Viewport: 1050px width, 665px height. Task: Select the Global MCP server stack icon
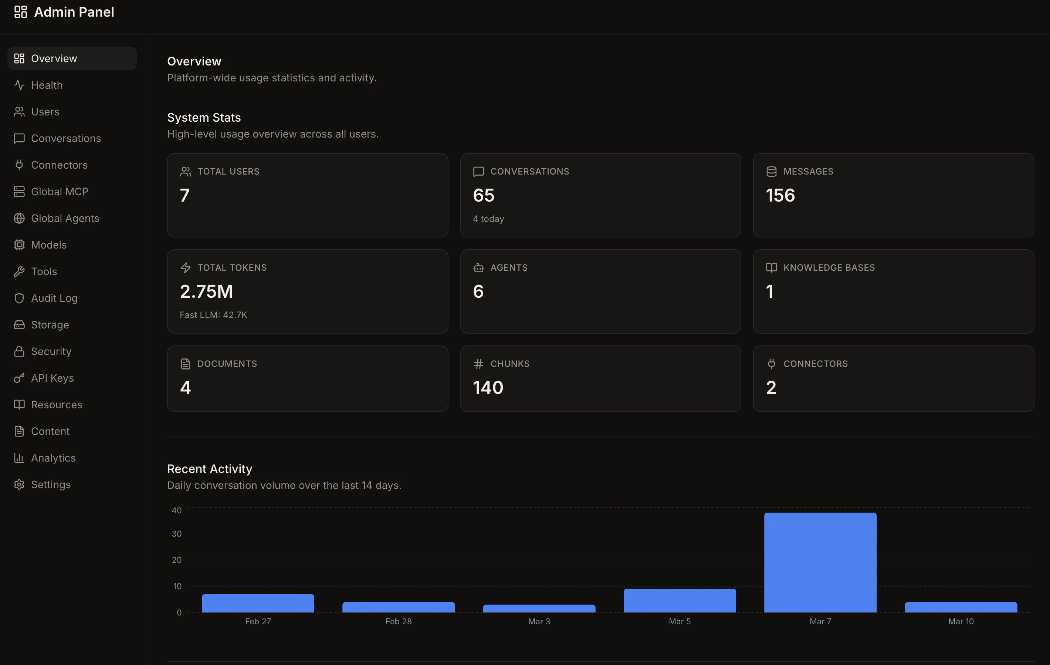click(x=19, y=192)
